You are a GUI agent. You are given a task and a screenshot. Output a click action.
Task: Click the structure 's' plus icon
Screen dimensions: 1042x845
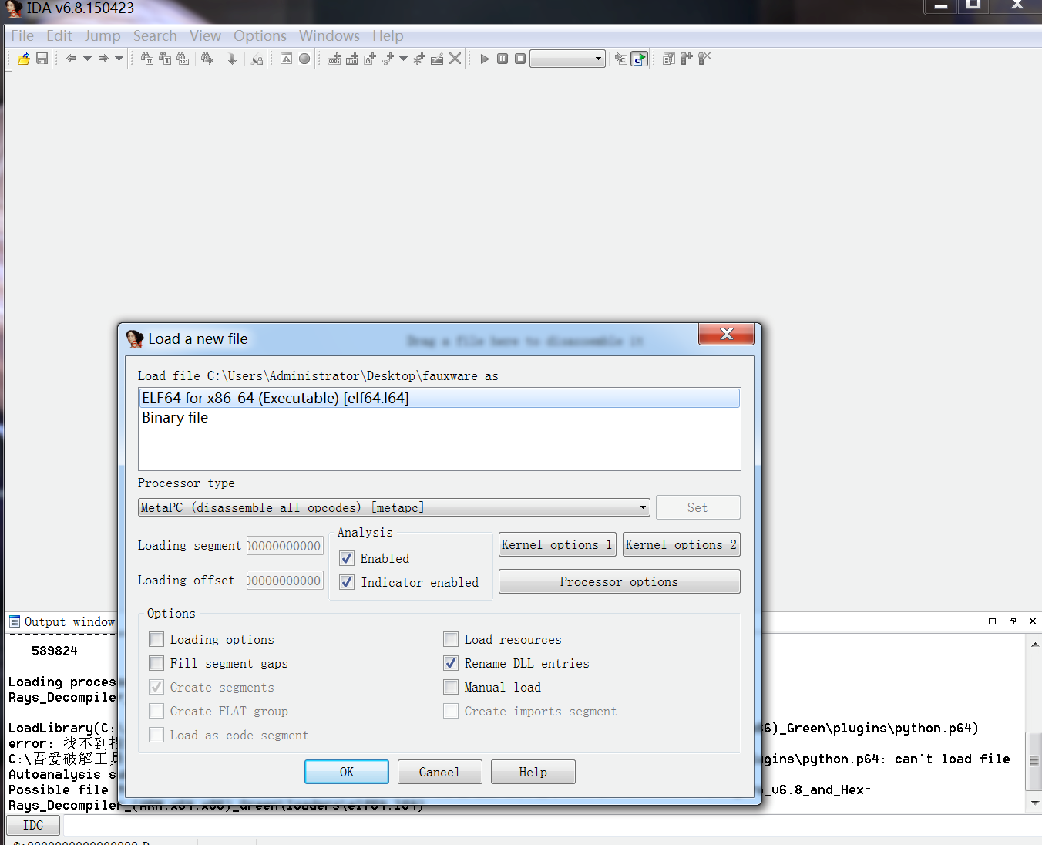[x=388, y=59]
